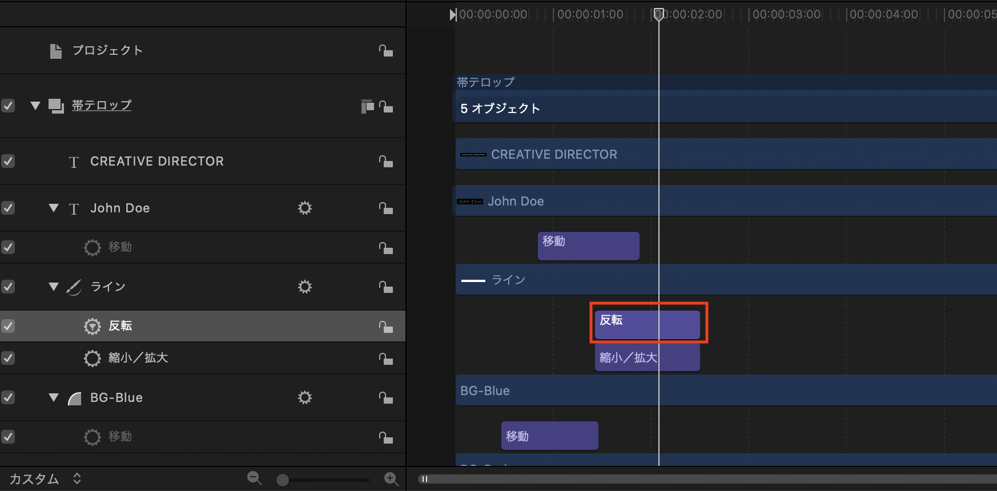The width and height of the screenshot is (997, 491).
Task: Collapse the 帯テロップ group triangle
Action: point(35,106)
